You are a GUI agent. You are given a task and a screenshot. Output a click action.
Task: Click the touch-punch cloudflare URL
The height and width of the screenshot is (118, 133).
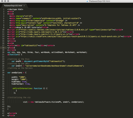pos(70,37)
